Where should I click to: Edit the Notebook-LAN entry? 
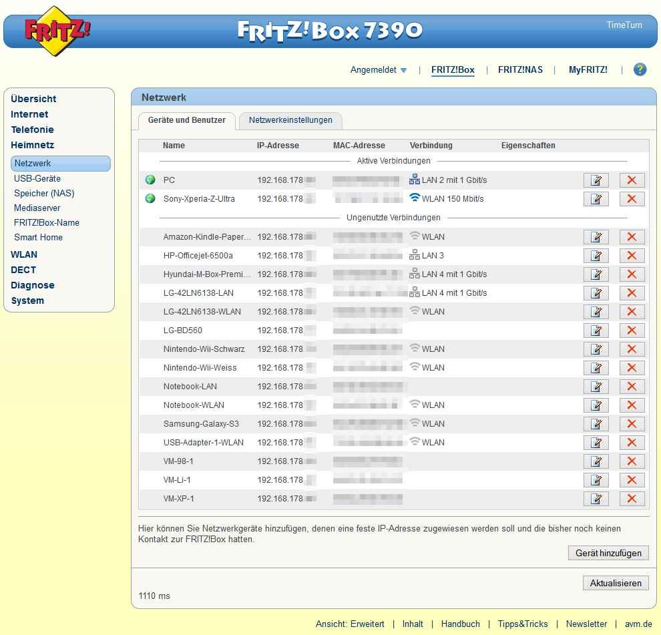(596, 386)
